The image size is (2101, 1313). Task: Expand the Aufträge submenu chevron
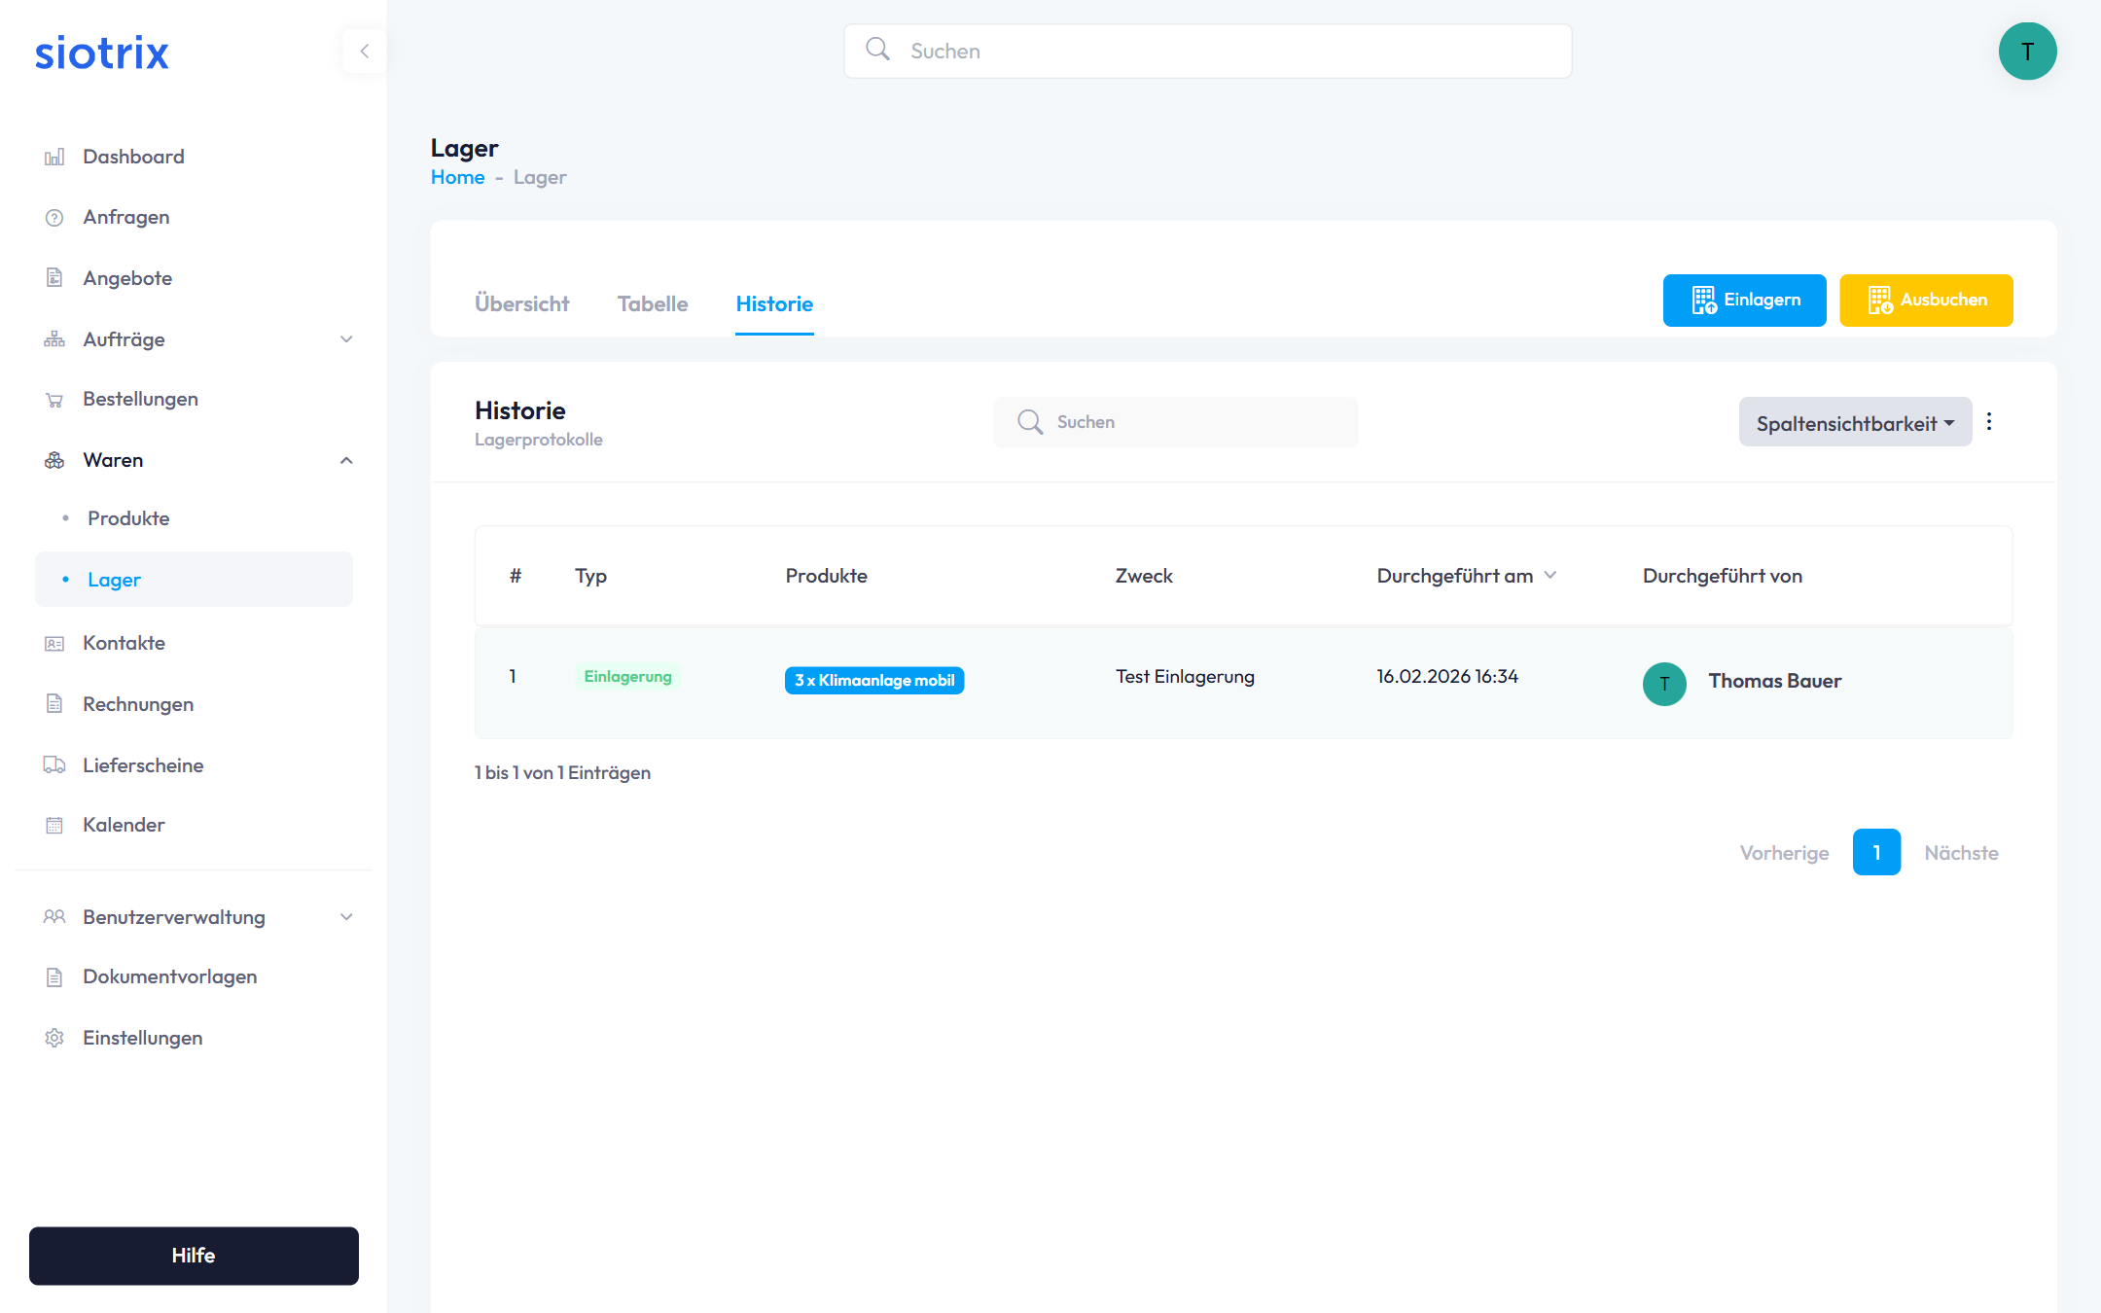tap(346, 339)
